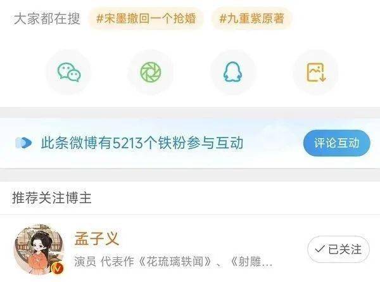Tap the save image to album icon
The width and height of the screenshot is (380, 282).
click(316, 72)
